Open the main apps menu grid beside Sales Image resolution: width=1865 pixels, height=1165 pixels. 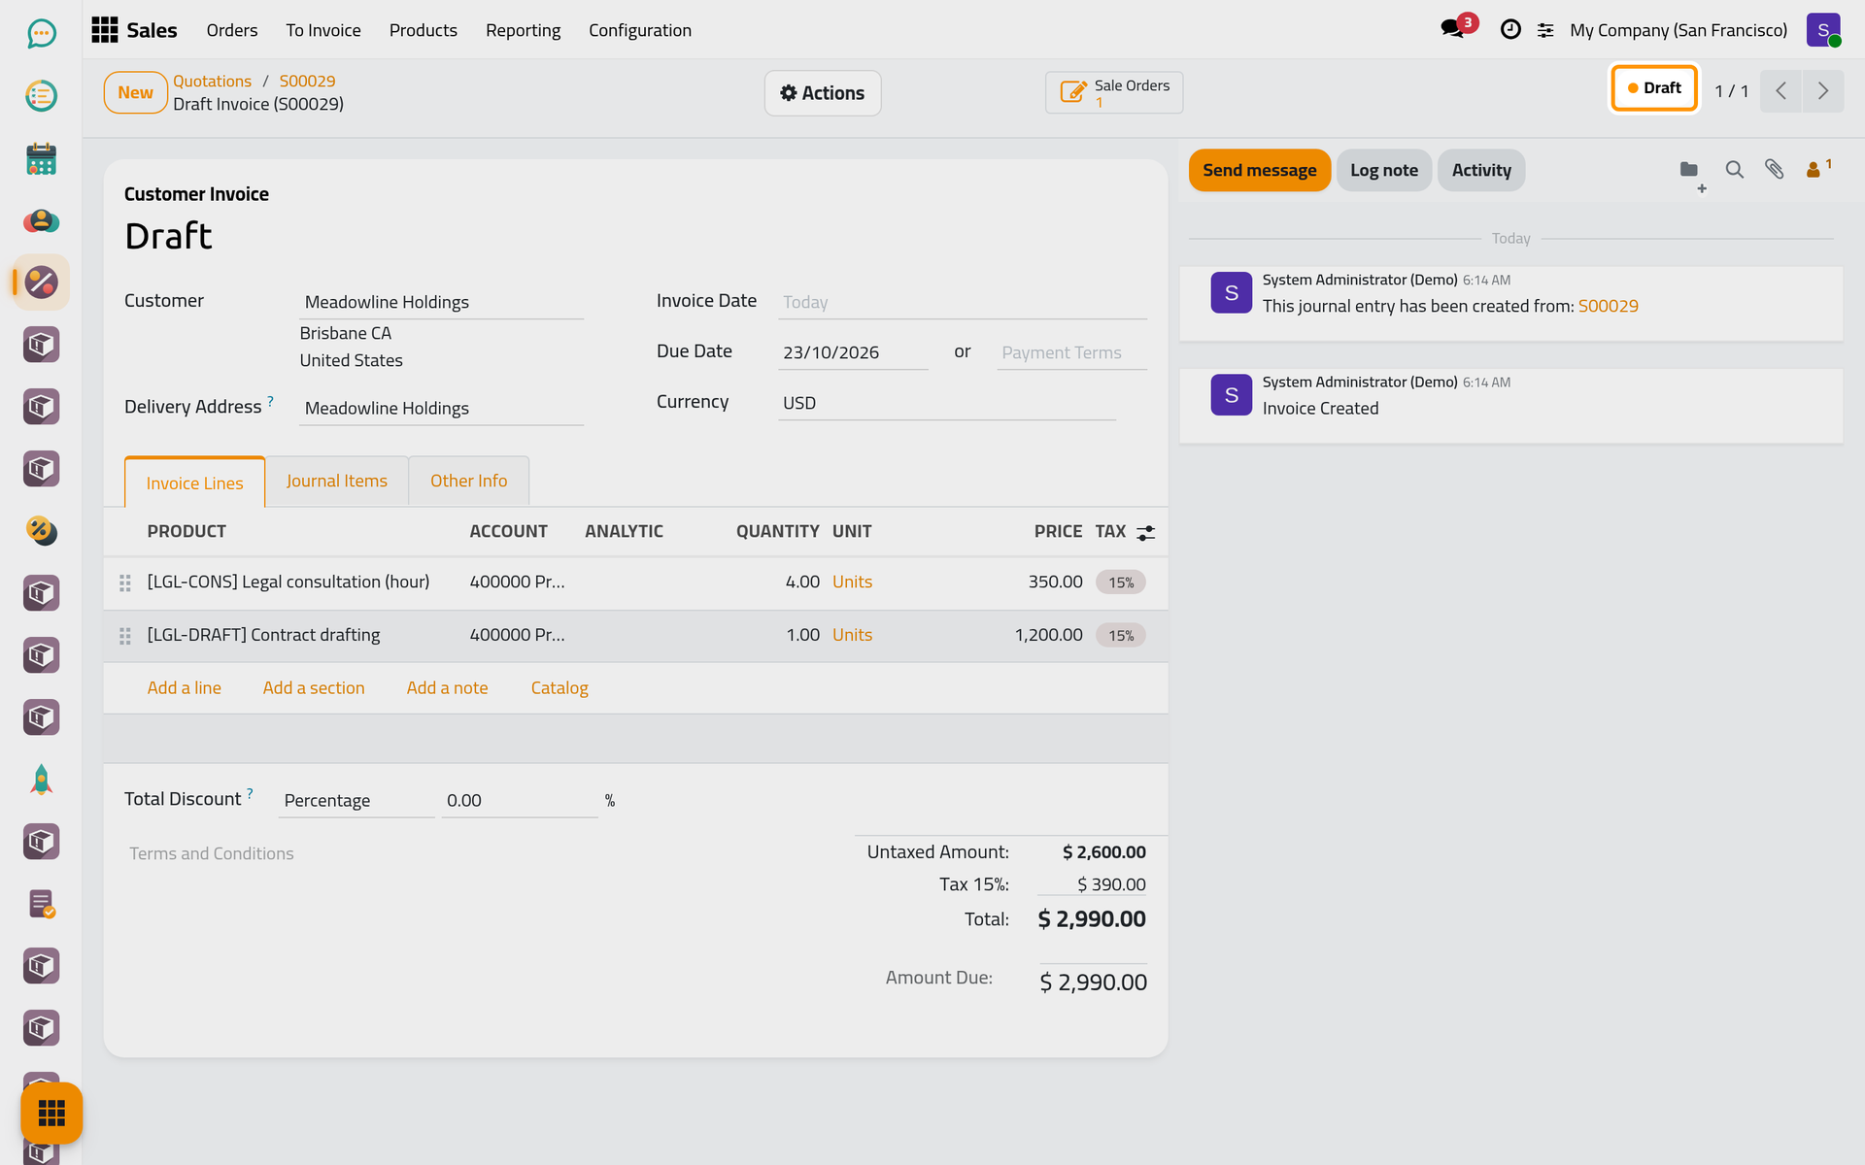pyautogui.click(x=105, y=30)
